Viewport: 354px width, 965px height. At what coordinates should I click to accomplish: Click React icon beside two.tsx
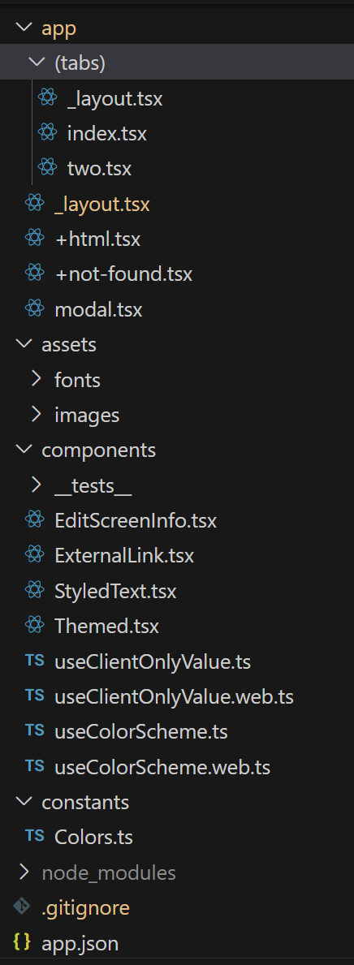(47, 167)
